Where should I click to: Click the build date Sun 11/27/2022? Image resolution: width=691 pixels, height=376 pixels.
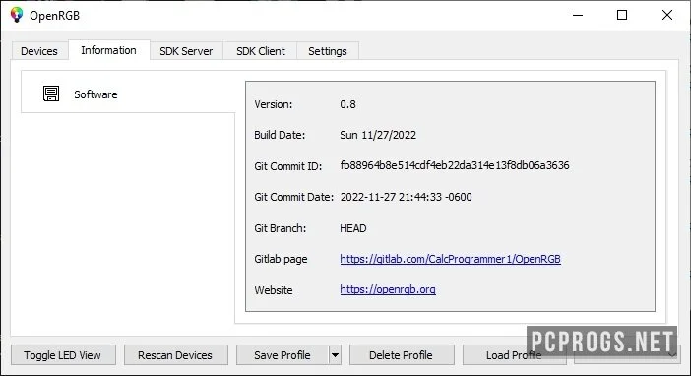[378, 135]
